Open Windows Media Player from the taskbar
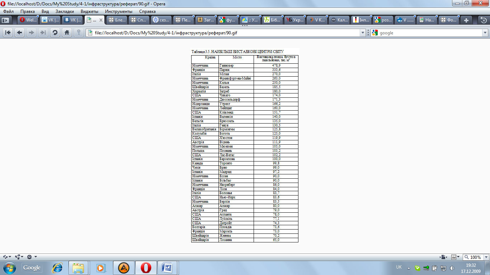Viewport: 490px width, 275px height. click(101, 267)
